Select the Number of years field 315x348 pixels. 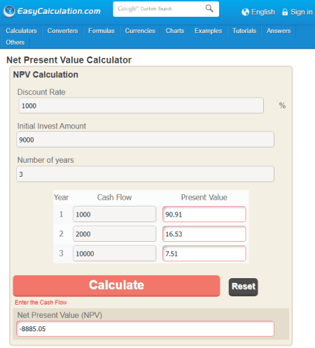pyautogui.click(x=145, y=174)
